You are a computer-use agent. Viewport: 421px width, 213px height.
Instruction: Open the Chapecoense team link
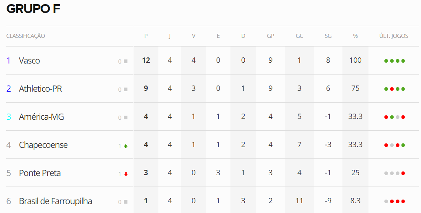(43, 145)
